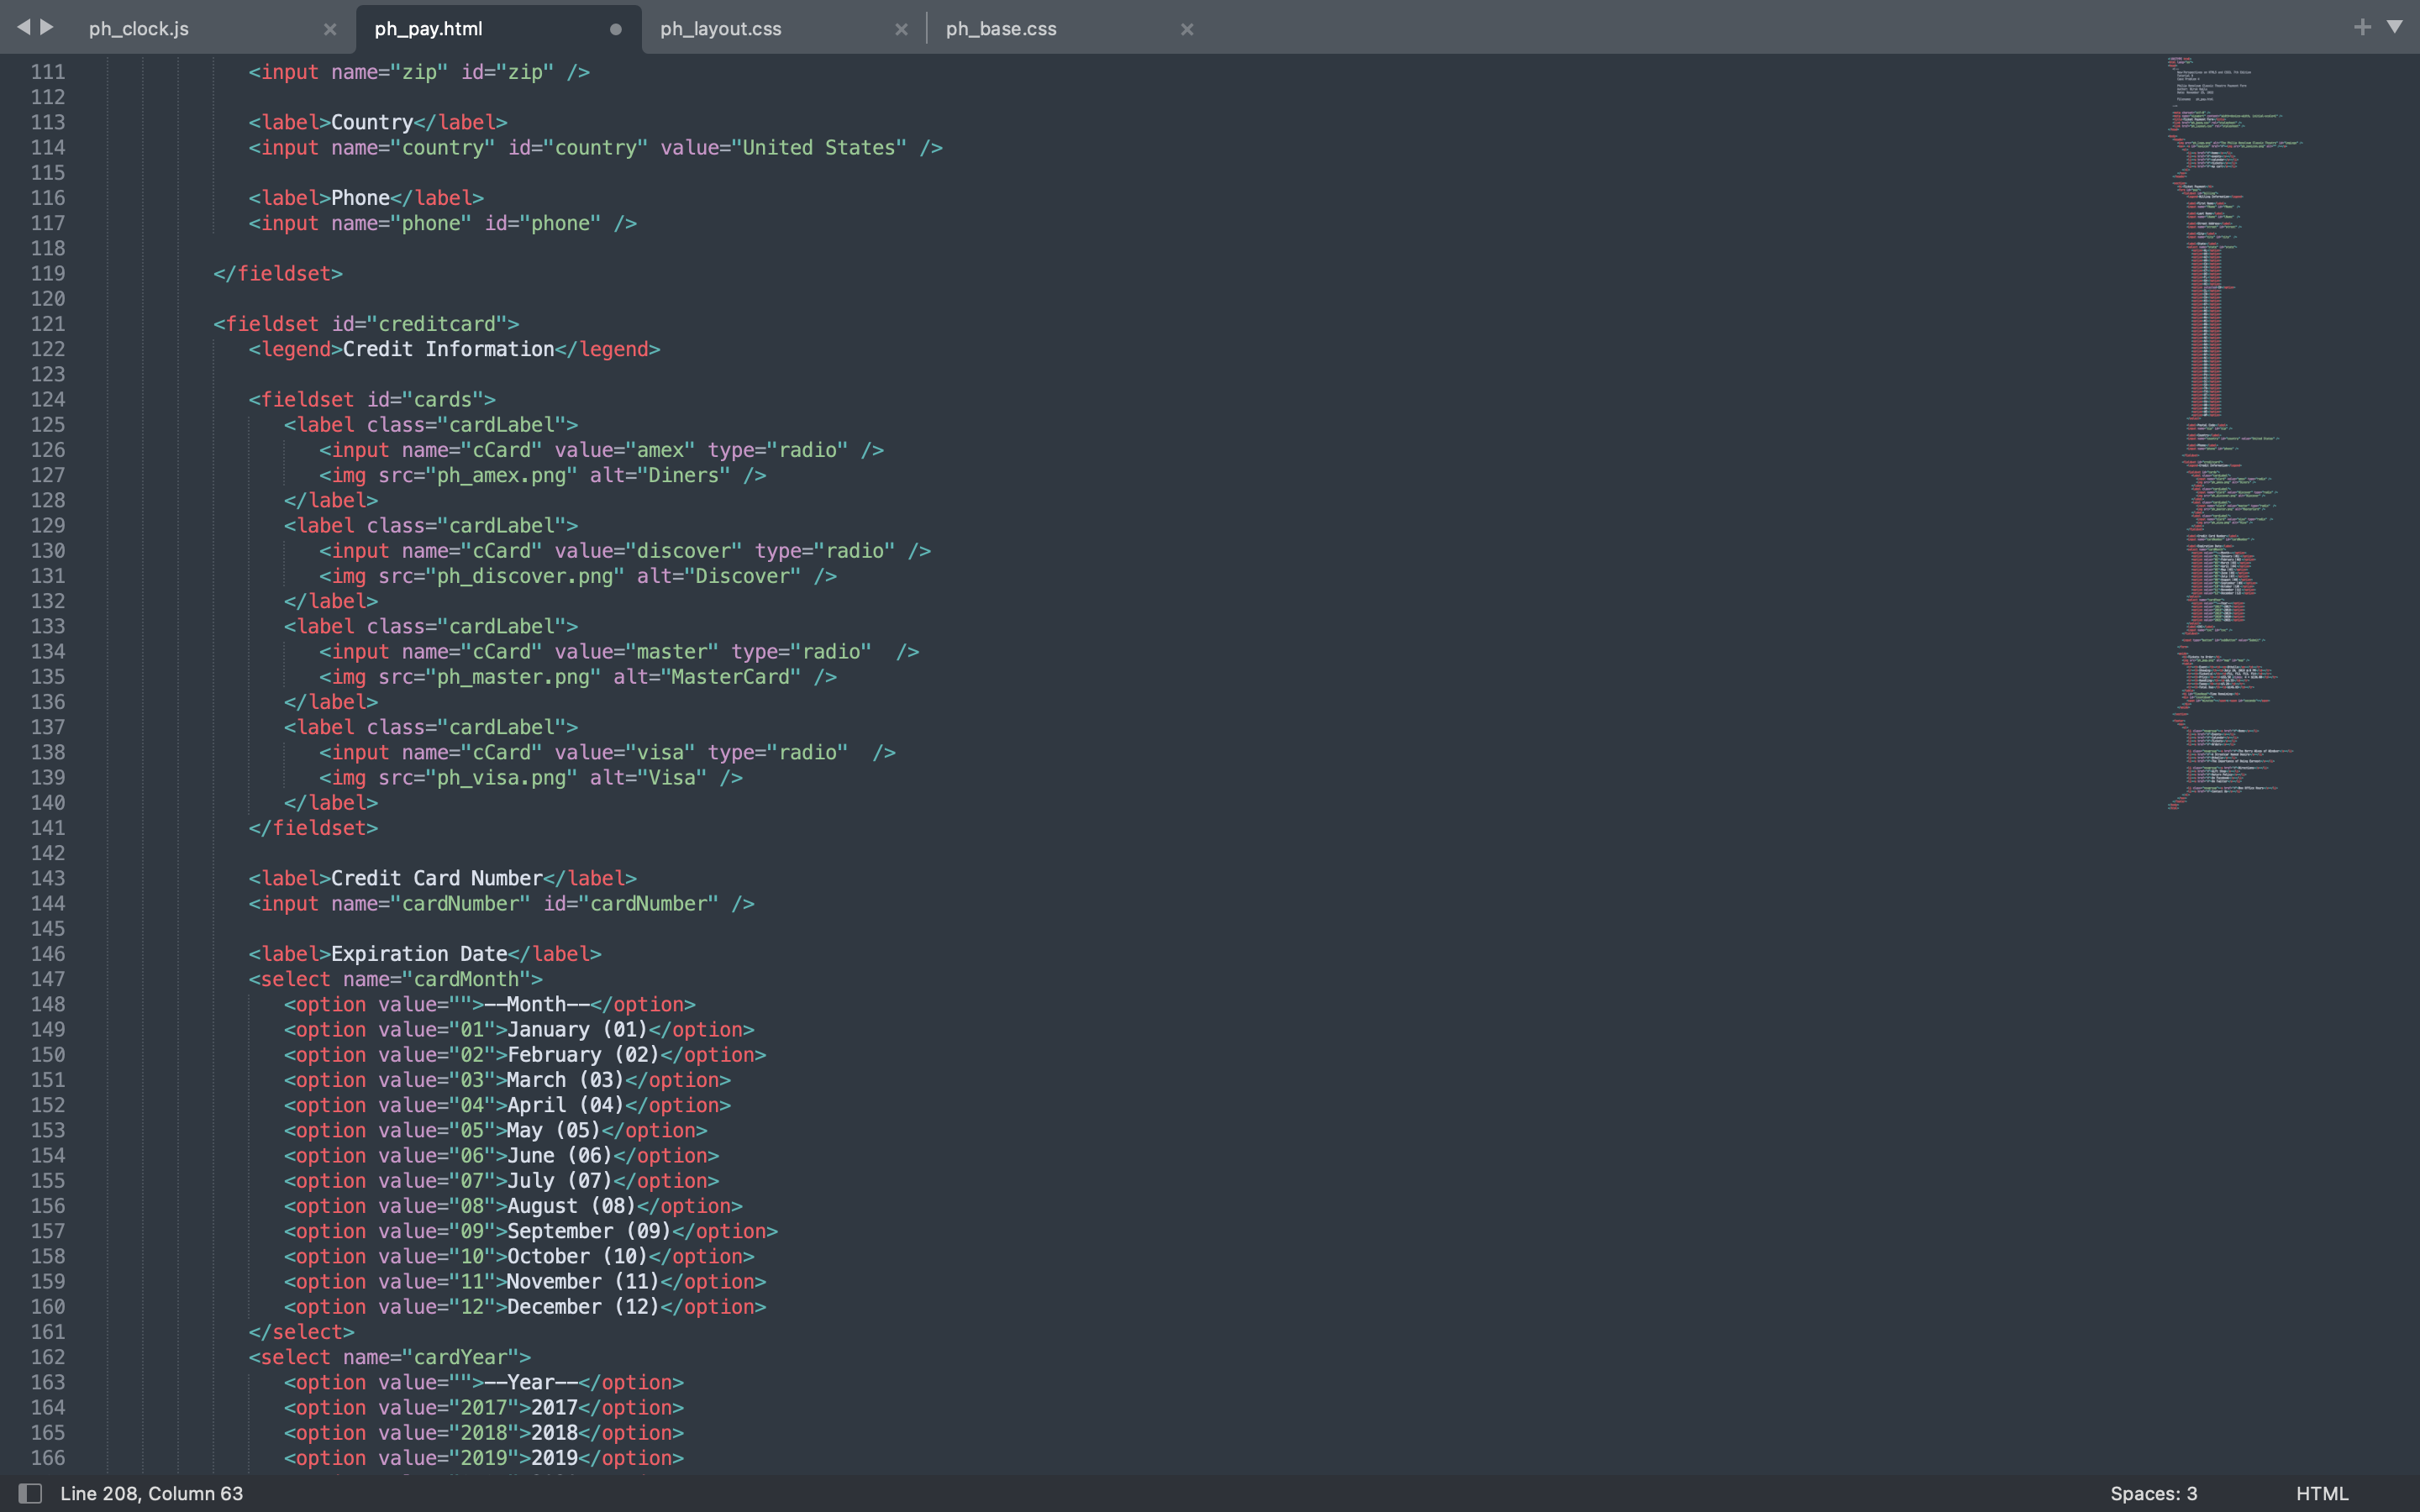Screen dimensions: 2420x1512
Task: Go to previous tab with left arrow
Action: (23, 27)
